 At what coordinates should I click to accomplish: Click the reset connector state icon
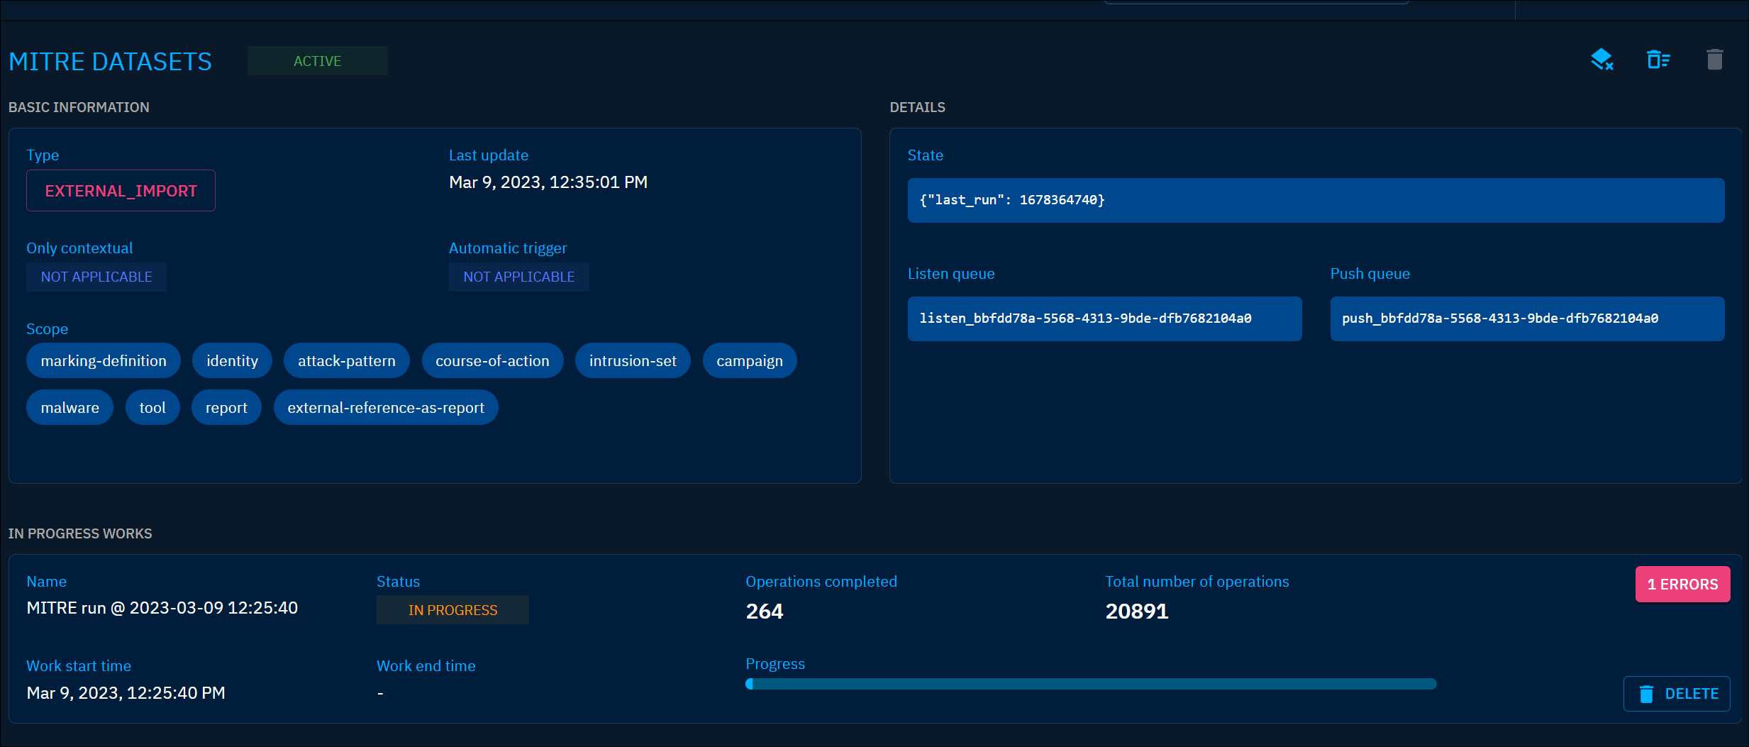(x=1603, y=60)
